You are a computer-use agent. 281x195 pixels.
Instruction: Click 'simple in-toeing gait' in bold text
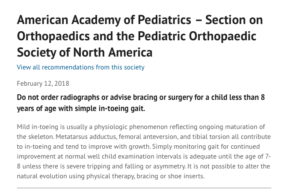pos(109,108)
